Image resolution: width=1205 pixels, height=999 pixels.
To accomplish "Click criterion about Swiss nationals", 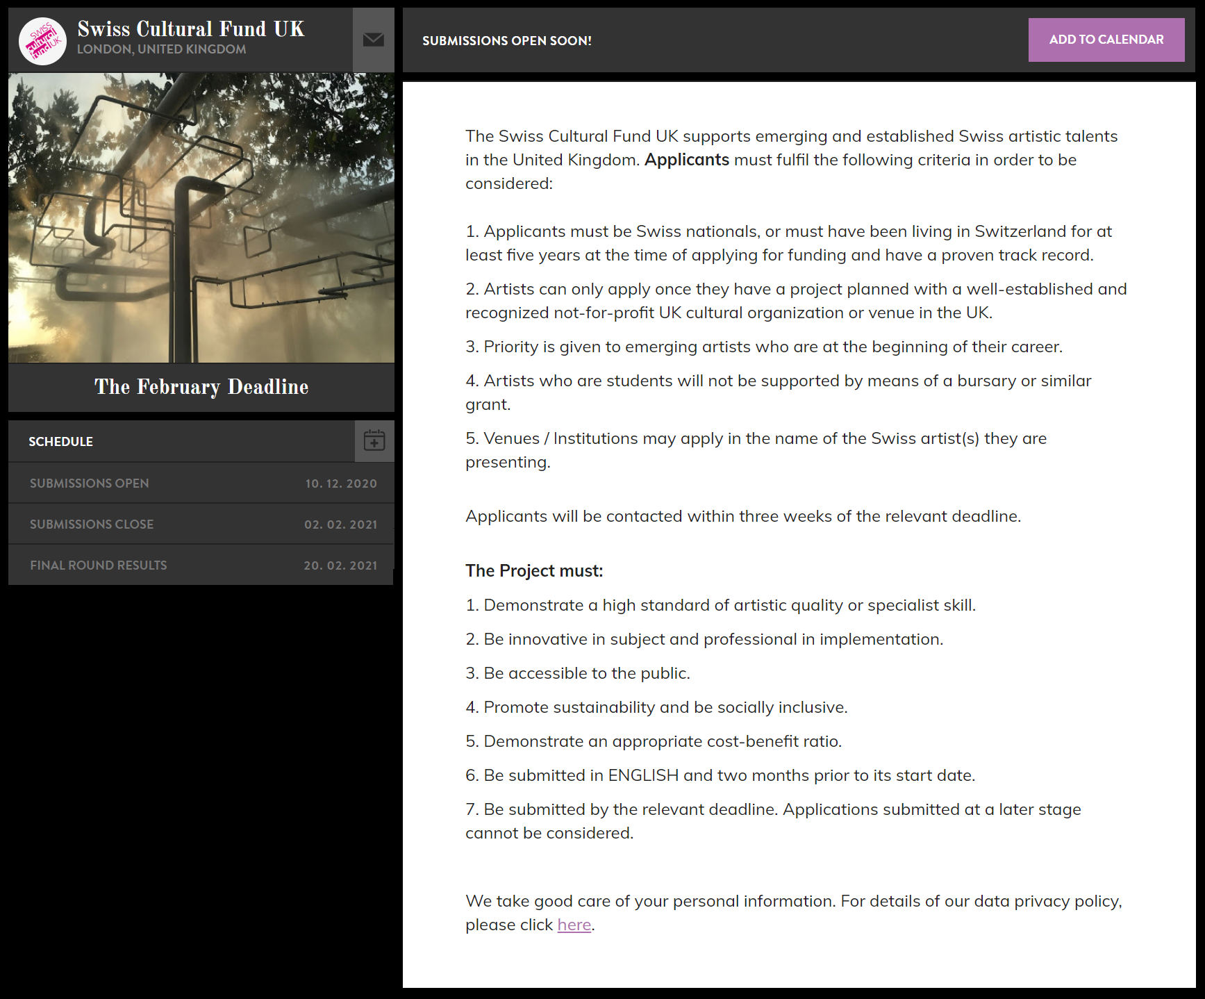I will [x=789, y=243].
